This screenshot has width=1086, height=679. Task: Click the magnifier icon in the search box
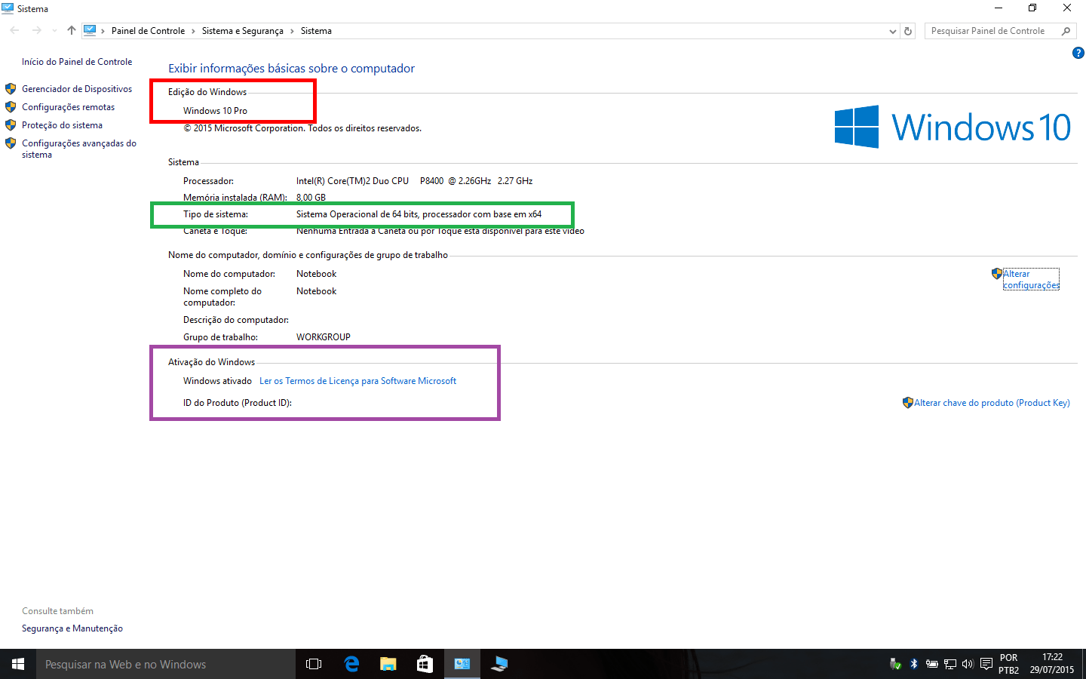(1066, 31)
